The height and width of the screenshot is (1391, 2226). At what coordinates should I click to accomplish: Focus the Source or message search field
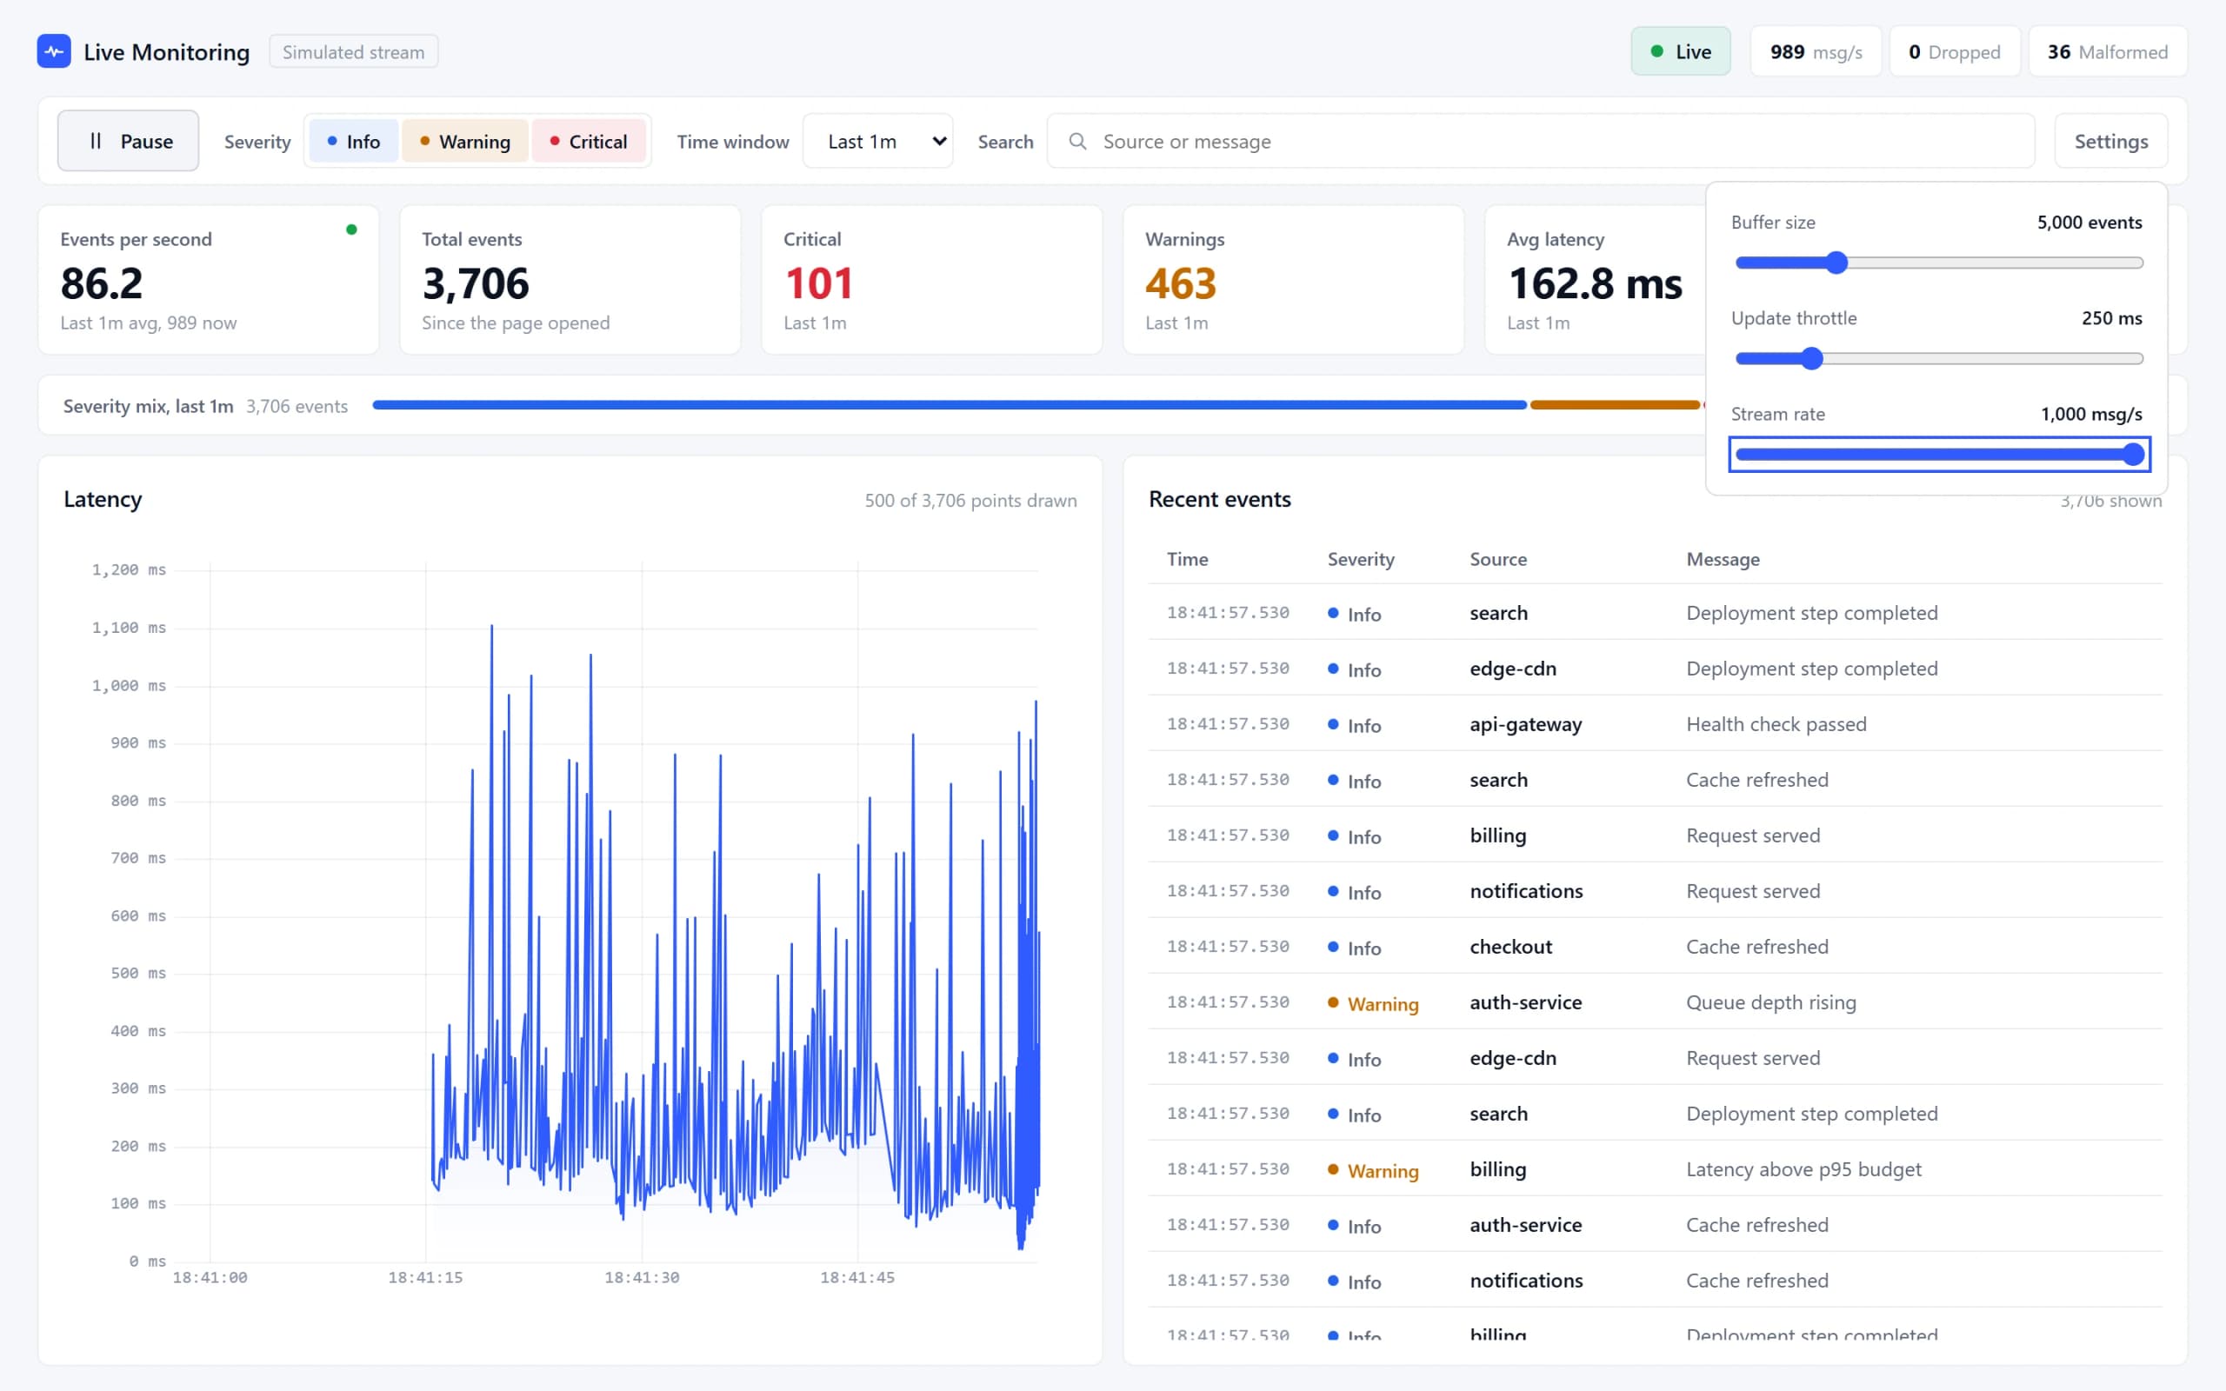pyautogui.click(x=1541, y=141)
